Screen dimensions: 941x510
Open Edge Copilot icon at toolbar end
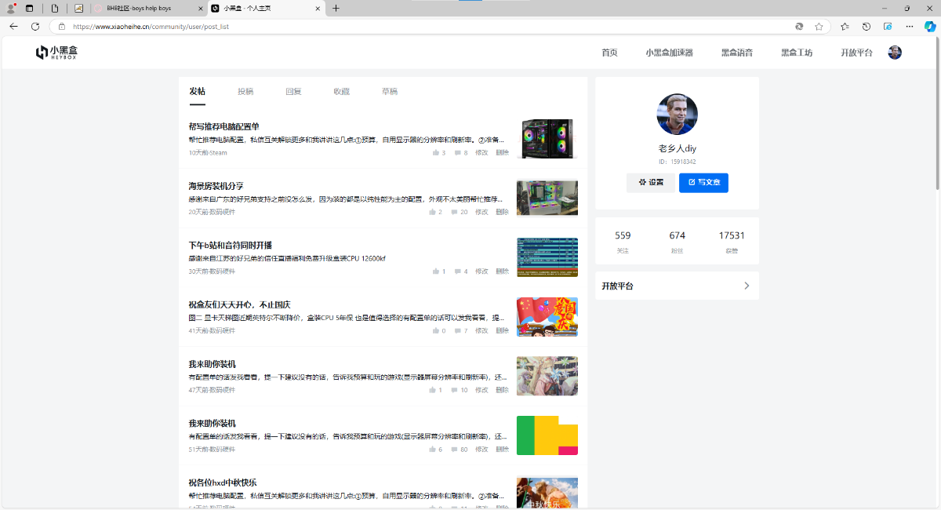(930, 26)
